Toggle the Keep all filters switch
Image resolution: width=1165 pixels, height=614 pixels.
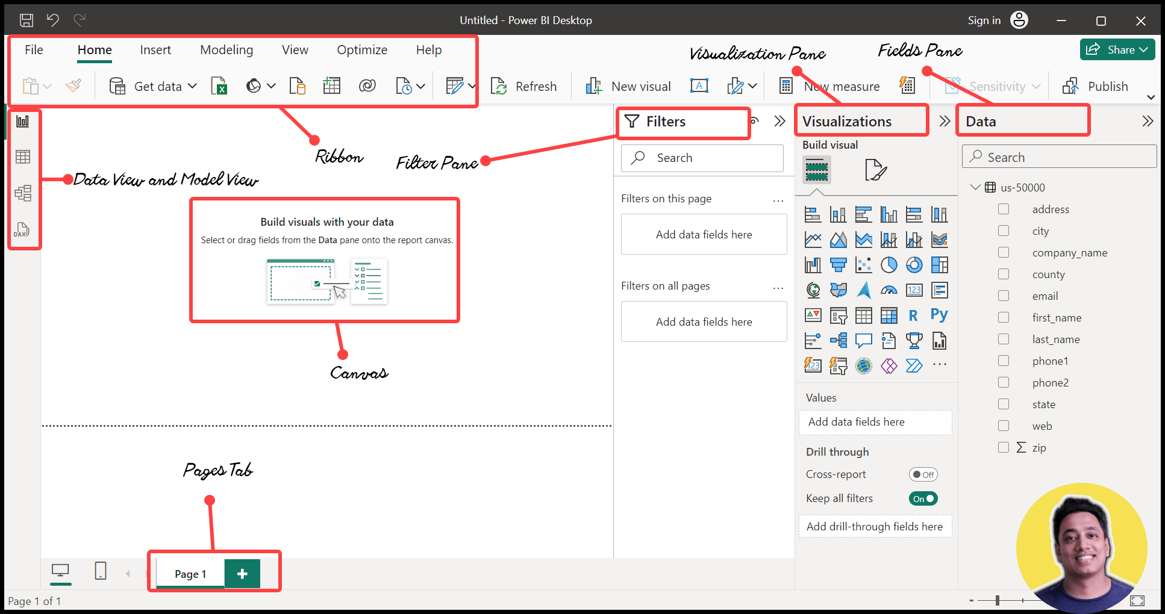coord(923,498)
